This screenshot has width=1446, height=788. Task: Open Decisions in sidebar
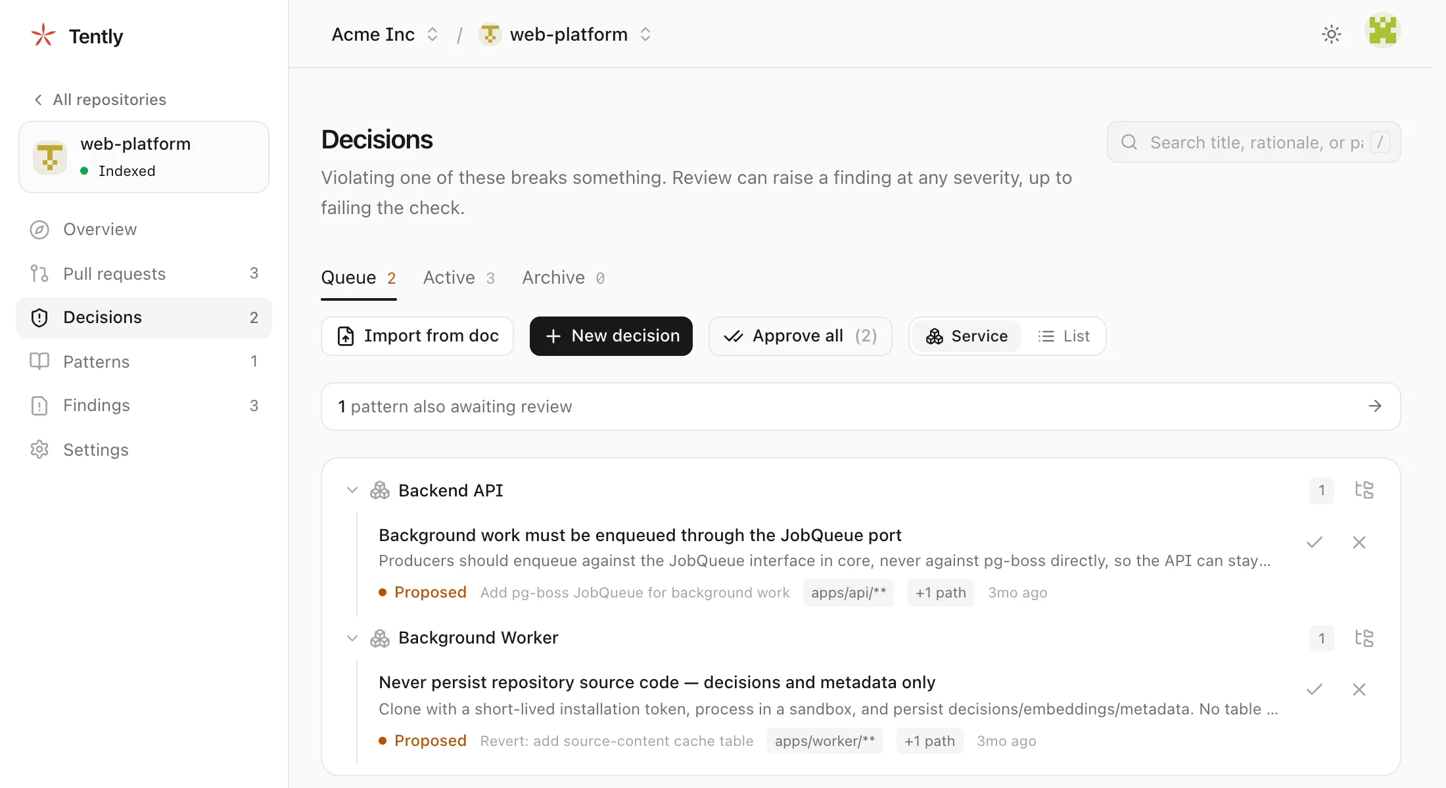(x=144, y=317)
